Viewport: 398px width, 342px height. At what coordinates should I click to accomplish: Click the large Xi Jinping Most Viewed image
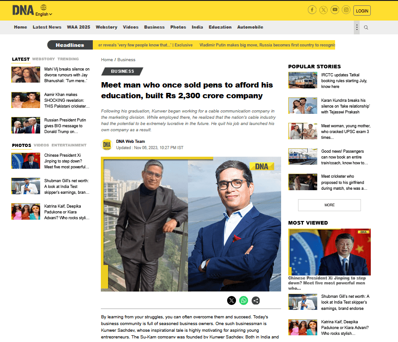click(x=329, y=252)
